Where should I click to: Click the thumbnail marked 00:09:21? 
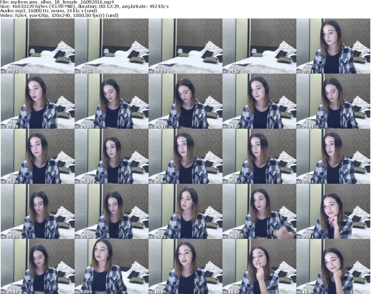pyautogui.click(x=333, y=212)
